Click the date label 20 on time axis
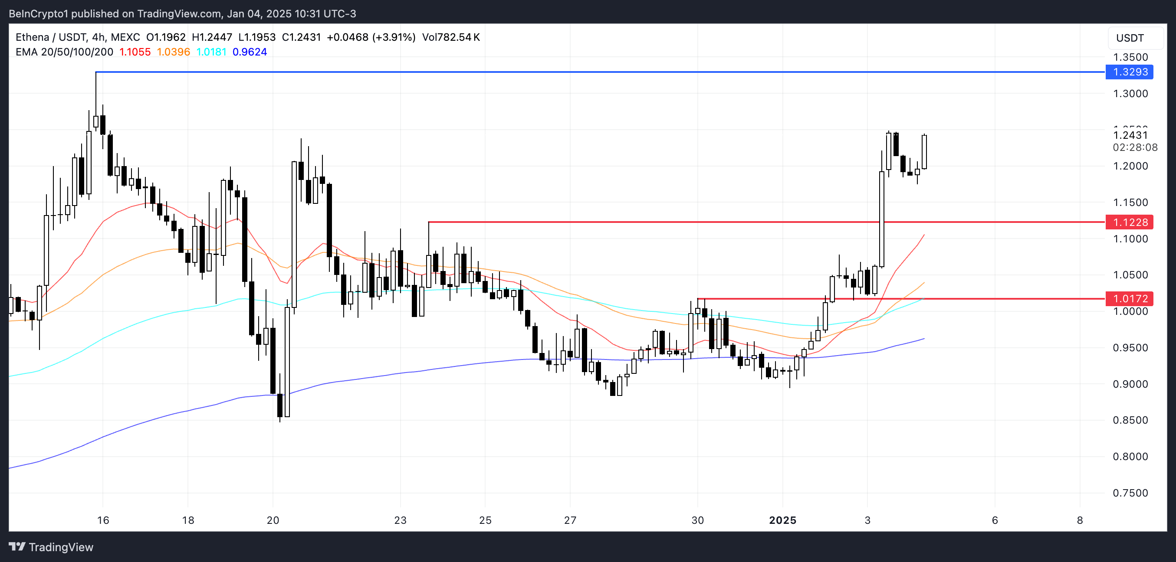The image size is (1176, 562). pos(273,520)
